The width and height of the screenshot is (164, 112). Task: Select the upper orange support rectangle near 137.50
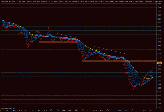[x=58, y=42]
